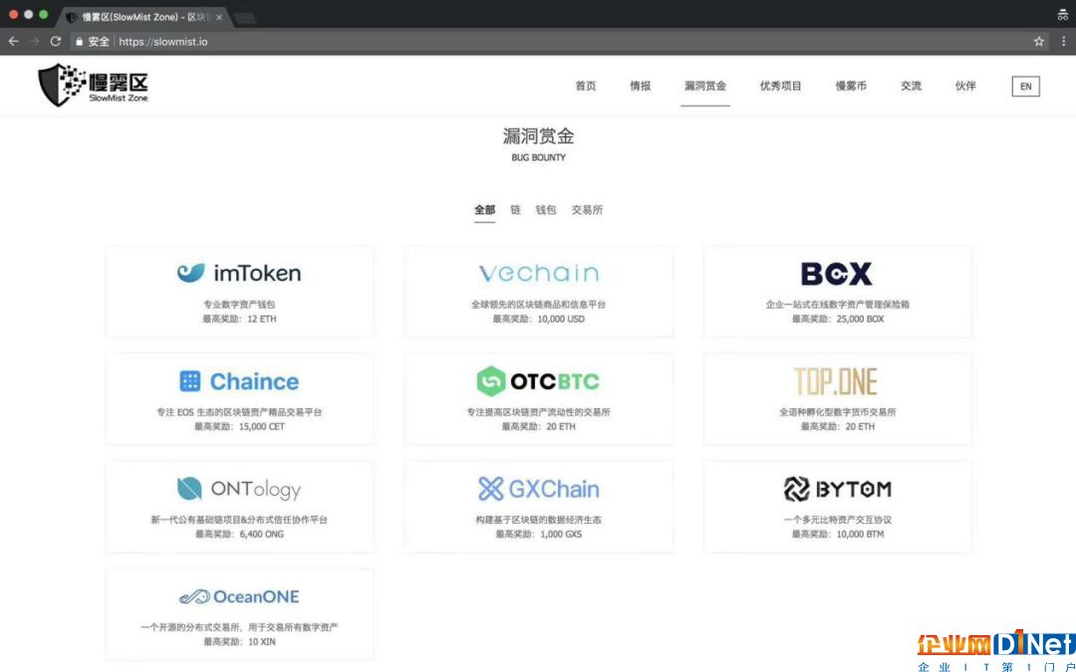Click the browser back arrow
This screenshot has width=1076, height=672.
pyautogui.click(x=13, y=41)
